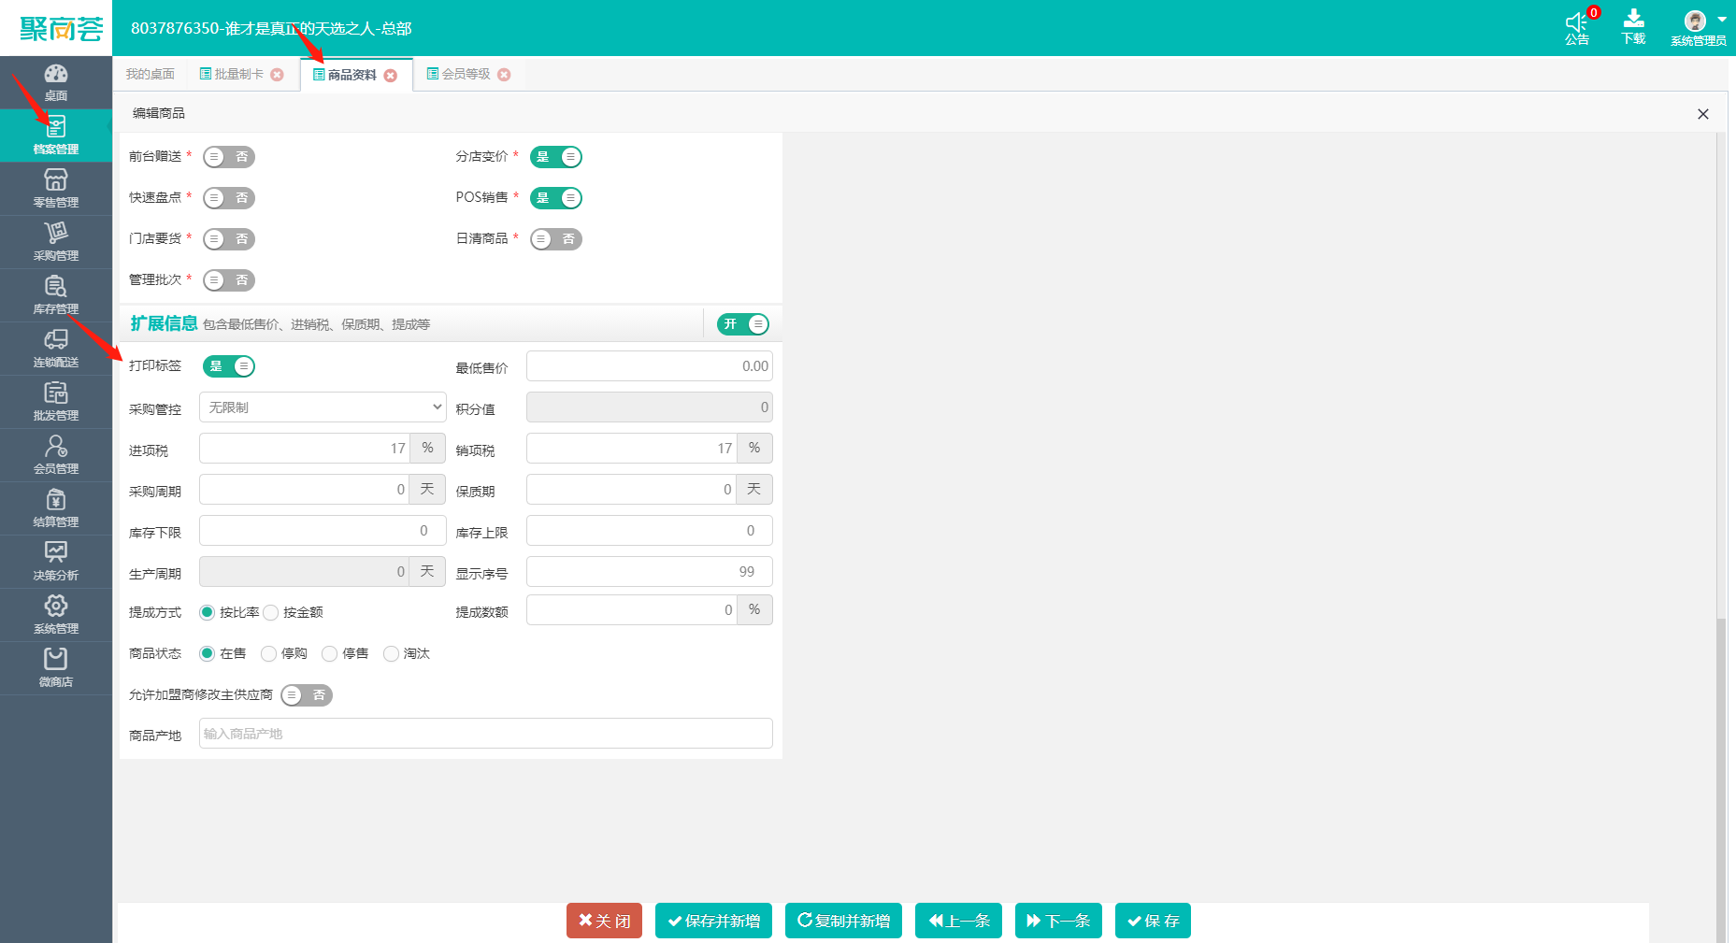Click the 复制并新增 button
1736x943 pixels.
coord(843,921)
